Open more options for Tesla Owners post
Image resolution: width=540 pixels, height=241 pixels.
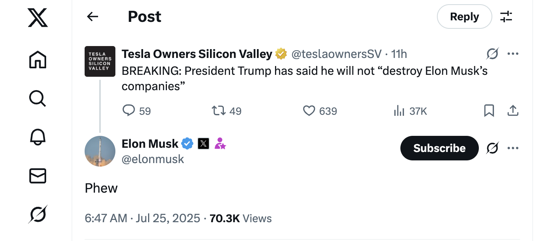513,54
